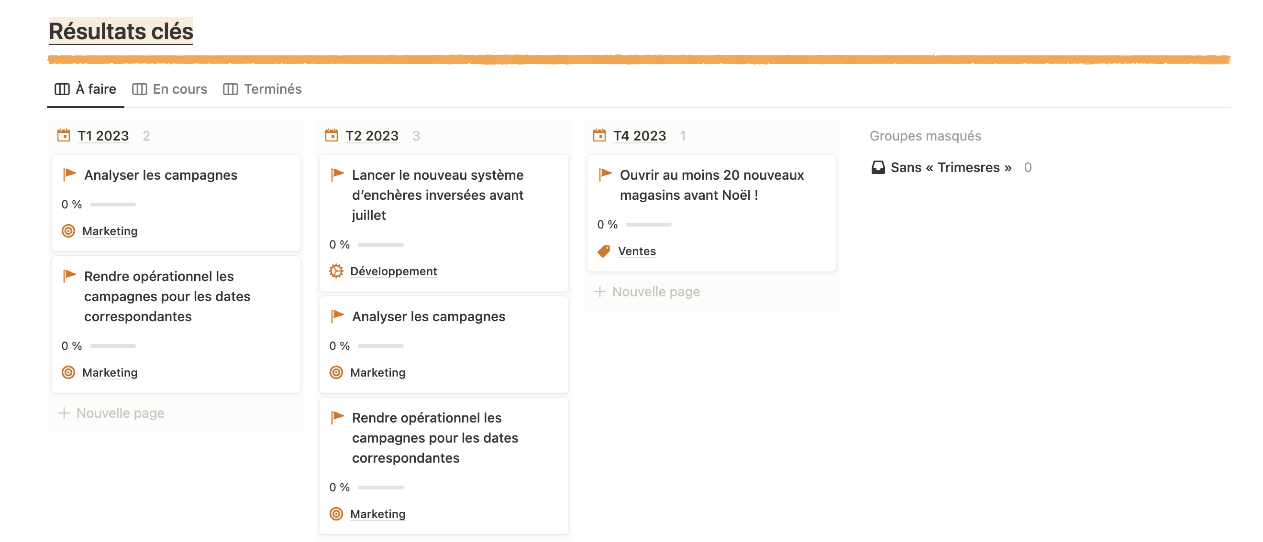Open Marketing link on T1 Analyser les campagnes card
1263x542 pixels.
coord(110,231)
